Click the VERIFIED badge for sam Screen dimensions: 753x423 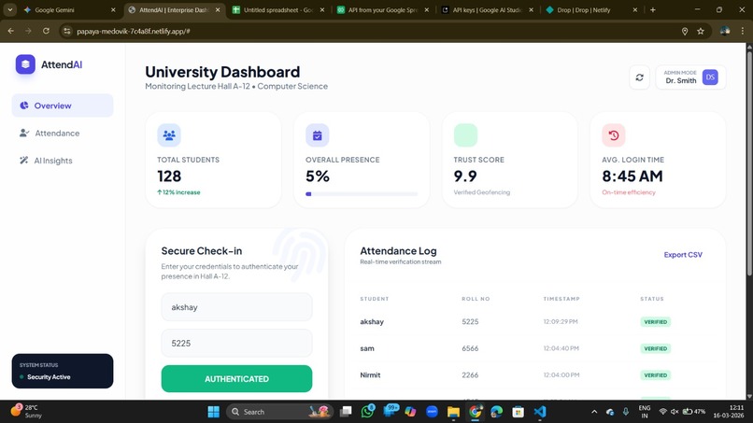coord(656,348)
